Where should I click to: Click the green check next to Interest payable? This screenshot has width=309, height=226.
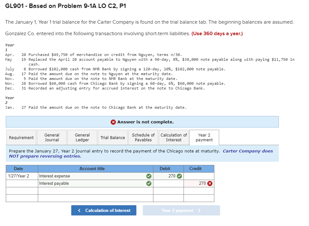coord(149,183)
